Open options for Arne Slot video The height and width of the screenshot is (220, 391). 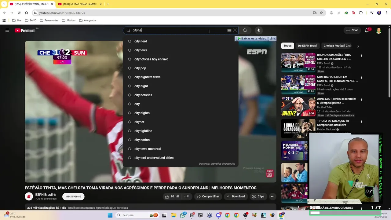point(361,100)
